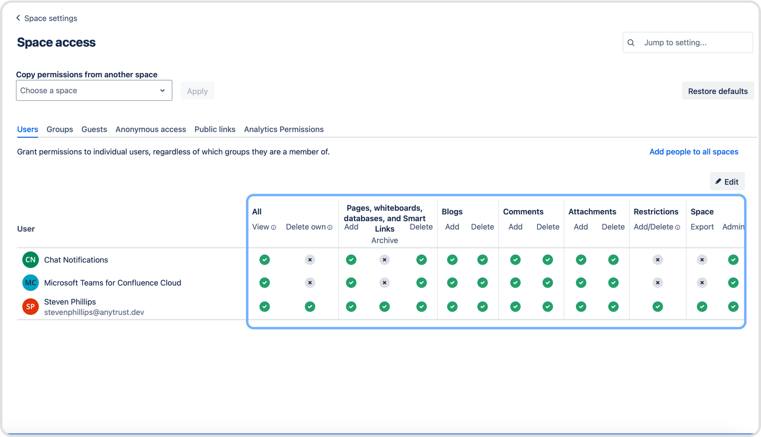Click Microsoft Teams for Confluence Cloud name

click(x=113, y=283)
